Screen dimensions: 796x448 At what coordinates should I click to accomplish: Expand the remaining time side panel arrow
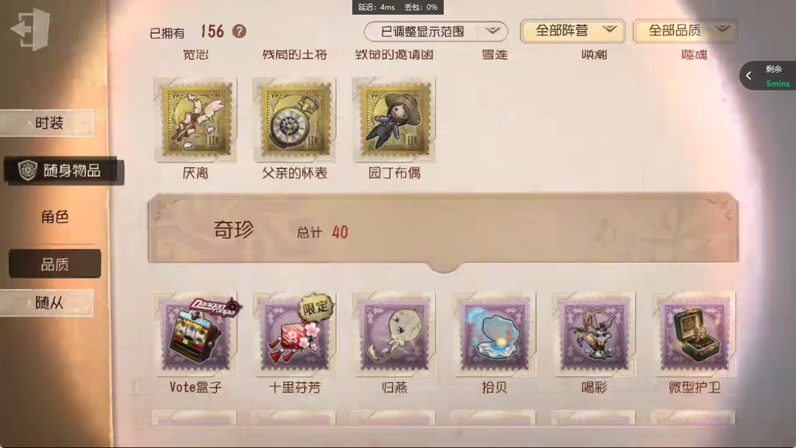pos(749,76)
